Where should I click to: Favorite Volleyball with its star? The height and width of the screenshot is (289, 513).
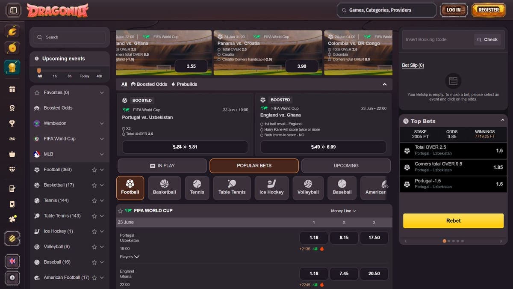pyautogui.click(x=94, y=247)
